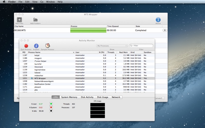Screen dimensions: 205x128
Task: Open the Apple menu
Action: (x=4, y=2)
